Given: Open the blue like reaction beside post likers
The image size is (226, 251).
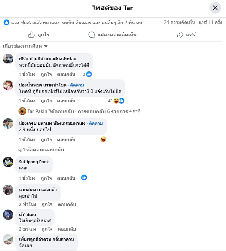Looking at the screenshot, I should coord(6,22).
